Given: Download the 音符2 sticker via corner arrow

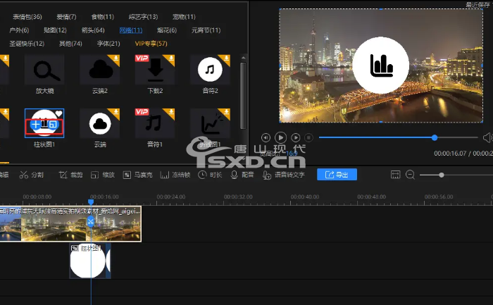Looking at the screenshot, I should [x=226, y=58].
